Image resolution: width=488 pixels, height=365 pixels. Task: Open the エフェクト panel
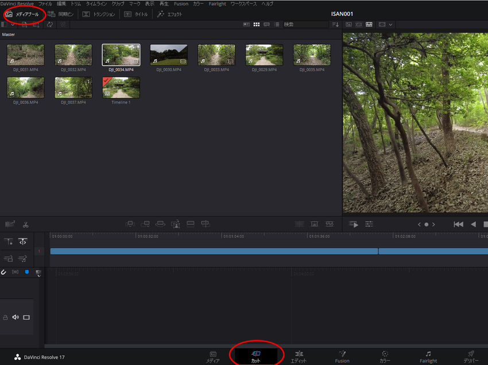pyautogui.click(x=169, y=14)
